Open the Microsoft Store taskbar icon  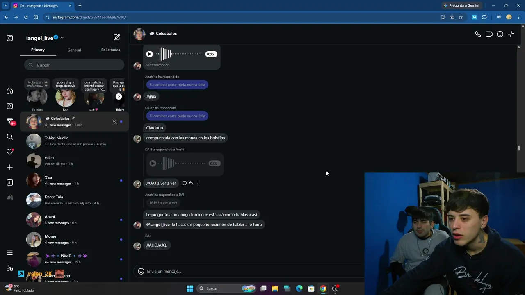311,288
